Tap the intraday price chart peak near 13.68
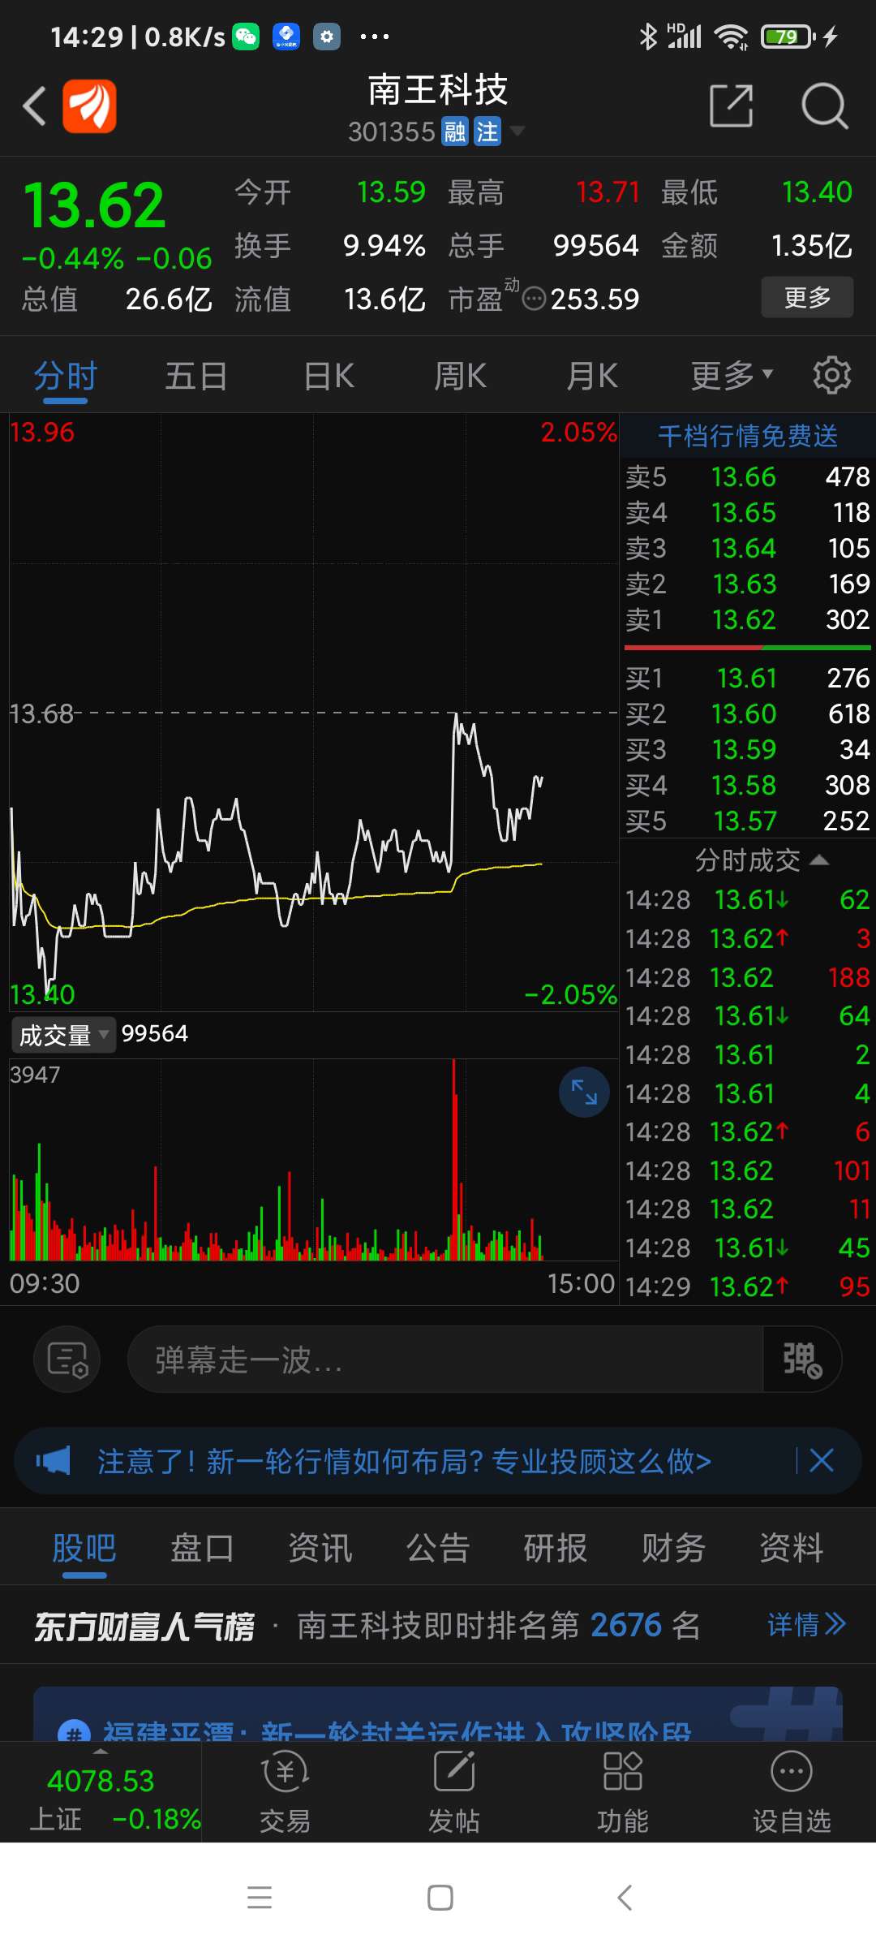 pyautogui.click(x=456, y=716)
